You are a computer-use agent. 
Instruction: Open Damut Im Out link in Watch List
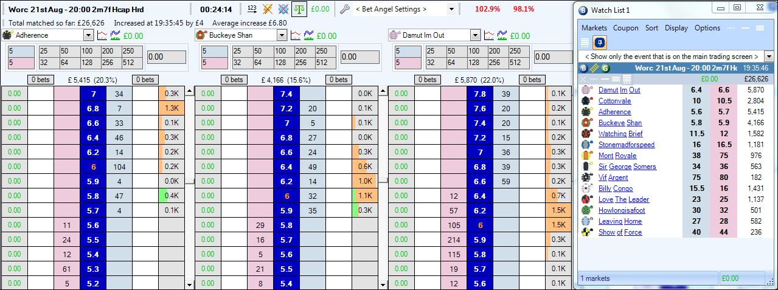619,90
